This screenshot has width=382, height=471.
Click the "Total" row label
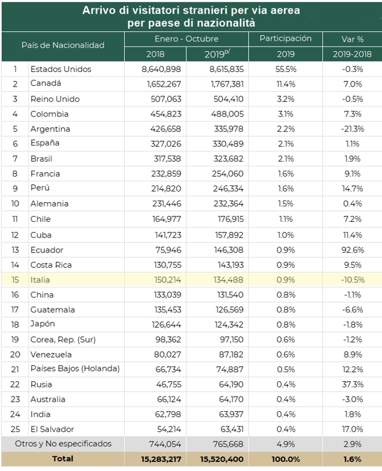[62, 458]
